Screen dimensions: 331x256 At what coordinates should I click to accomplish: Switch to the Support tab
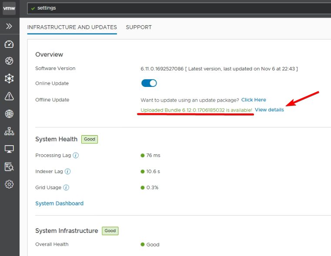tap(139, 27)
